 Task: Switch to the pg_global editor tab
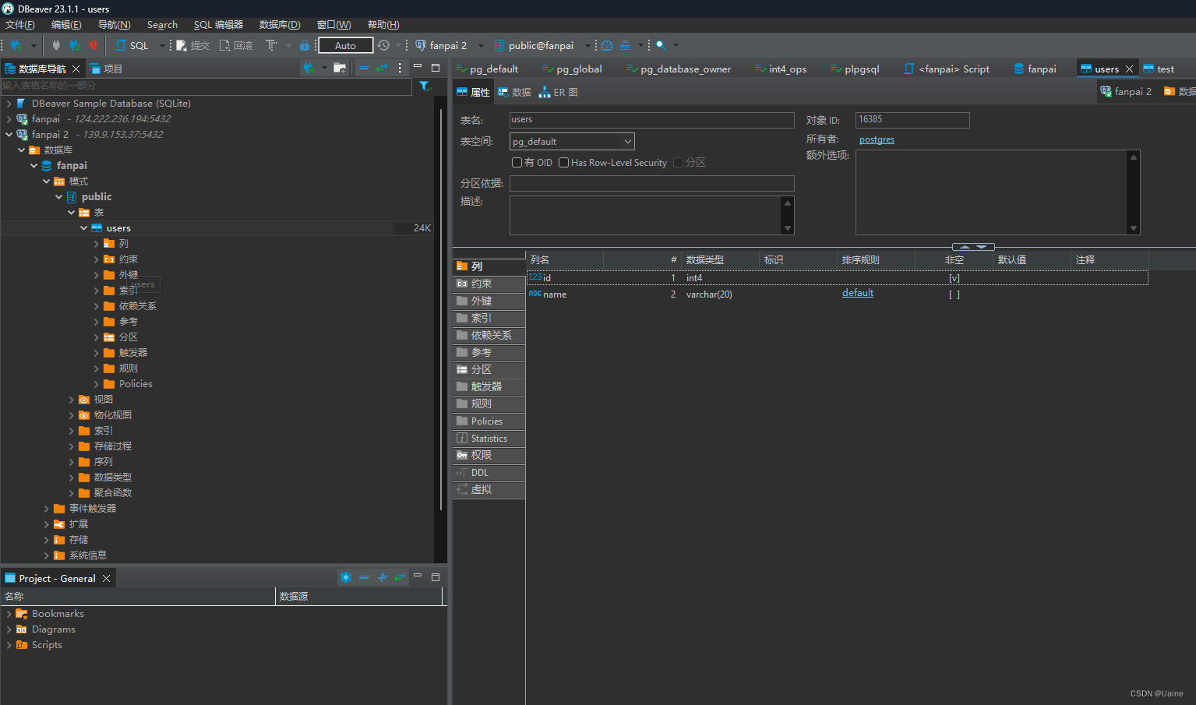(x=572, y=69)
